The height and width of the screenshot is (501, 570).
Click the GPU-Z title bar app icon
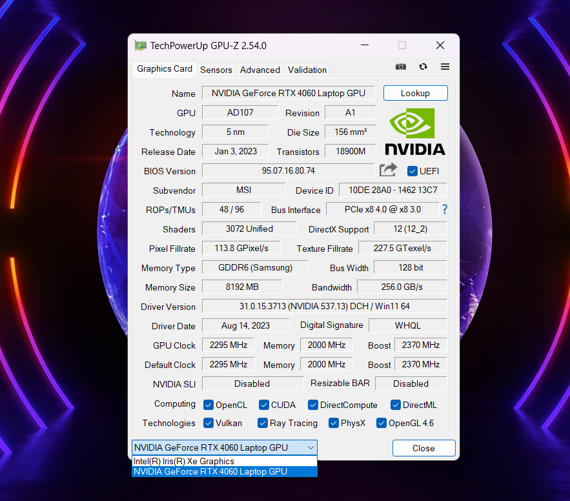coord(140,45)
